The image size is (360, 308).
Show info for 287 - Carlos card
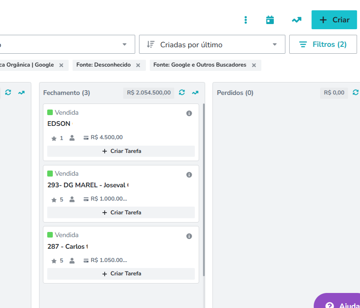(189, 236)
